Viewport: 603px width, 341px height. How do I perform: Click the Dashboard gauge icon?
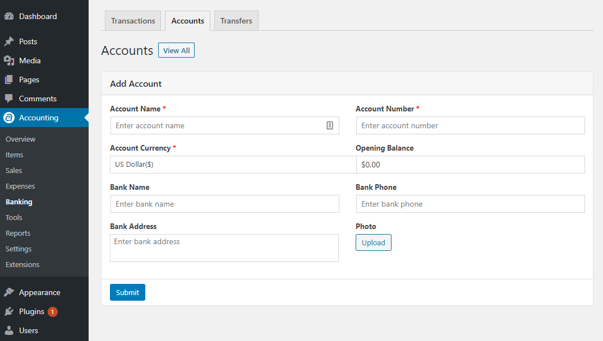click(9, 16)
